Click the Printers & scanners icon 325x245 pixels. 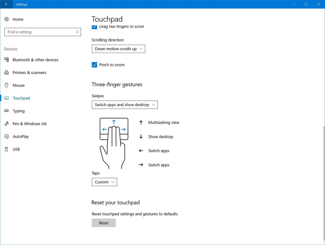[x=6, y=72]
